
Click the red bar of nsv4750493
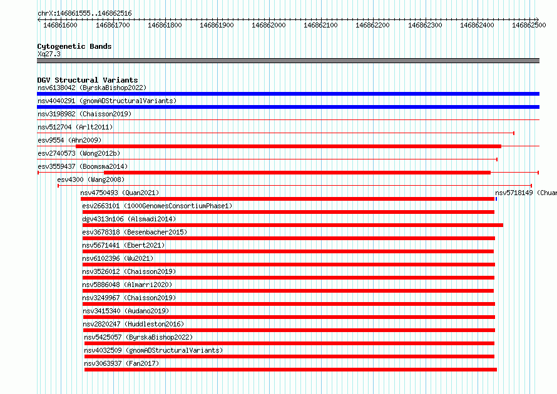tap(287, 199)
